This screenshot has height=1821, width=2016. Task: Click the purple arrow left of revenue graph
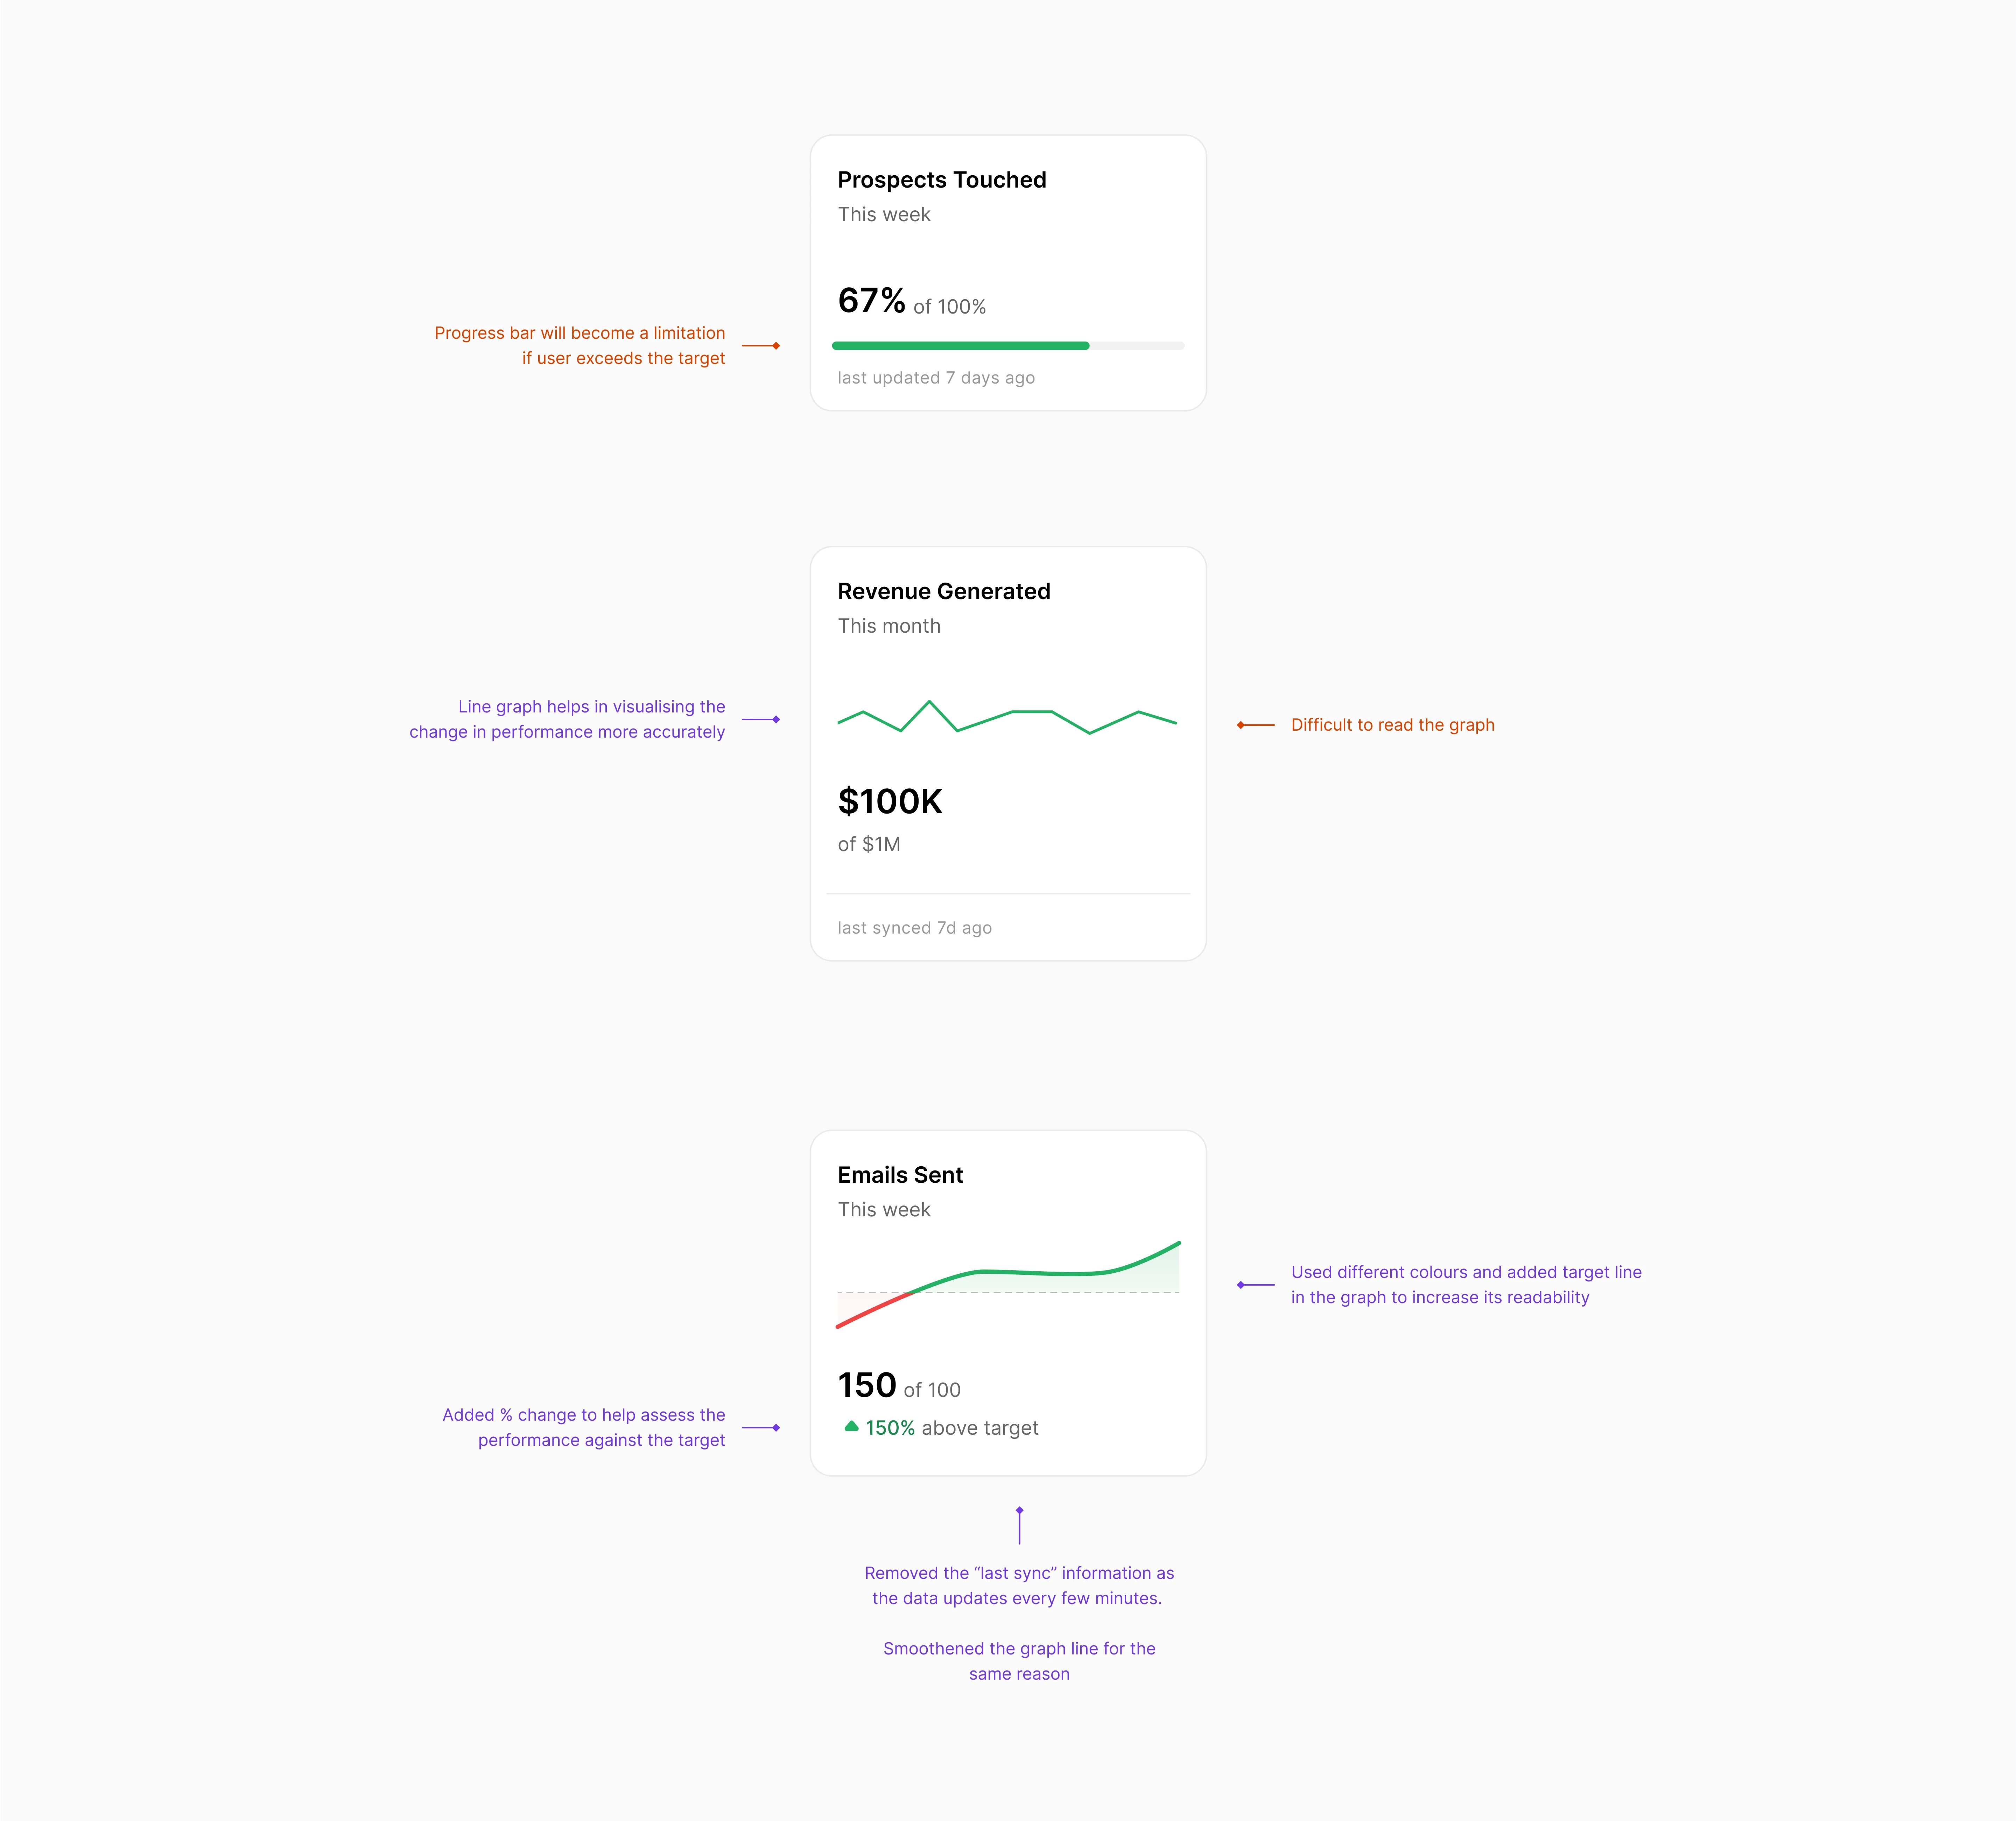pos(761,719)
